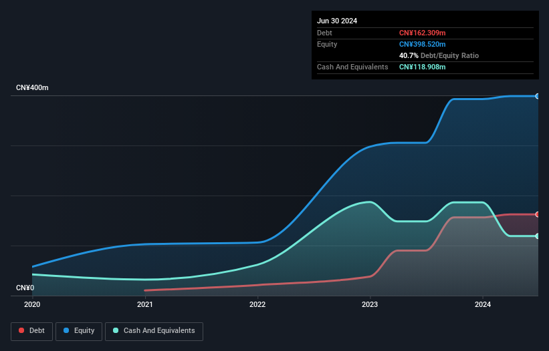Screen dimensions: 549x351
Task: Click the Equity row label in tooltip
Action: tap(327, 44)
